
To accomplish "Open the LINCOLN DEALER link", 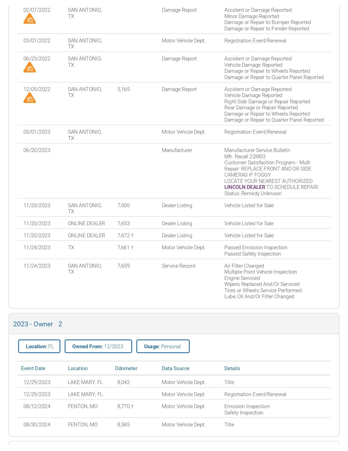I will tap(245, 187).
